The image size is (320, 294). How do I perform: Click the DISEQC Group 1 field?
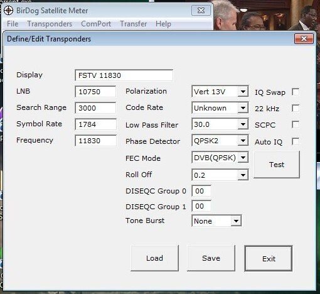pos(201,206)
